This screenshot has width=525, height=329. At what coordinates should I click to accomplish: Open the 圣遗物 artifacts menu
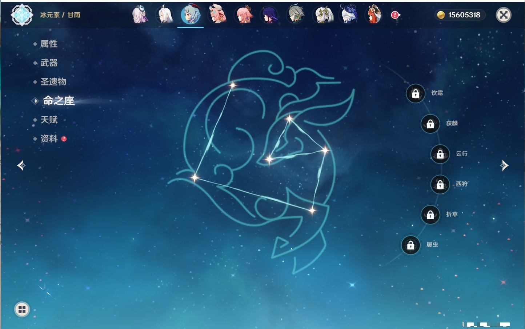[53, 82]
